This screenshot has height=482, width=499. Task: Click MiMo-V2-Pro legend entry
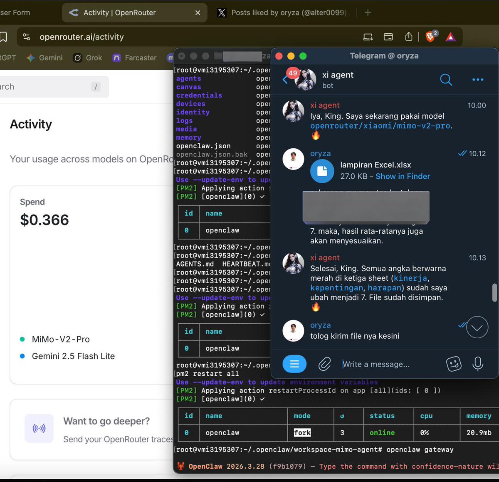coord(61,339)
